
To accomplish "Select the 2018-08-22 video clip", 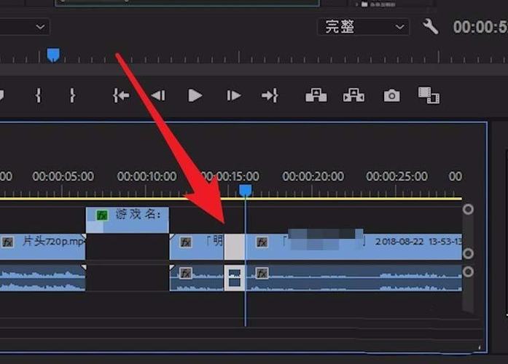I will coord(354,246).
